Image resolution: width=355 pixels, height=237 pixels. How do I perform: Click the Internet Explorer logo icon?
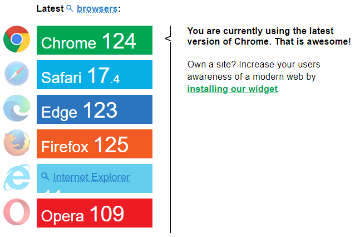click(17, 178)
